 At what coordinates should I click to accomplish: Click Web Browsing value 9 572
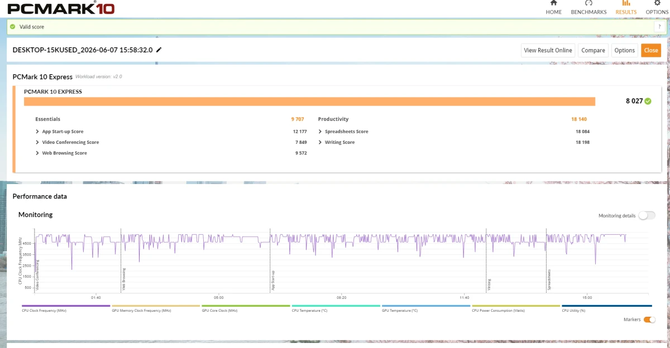pyautogui.click(x=301, y=153)
